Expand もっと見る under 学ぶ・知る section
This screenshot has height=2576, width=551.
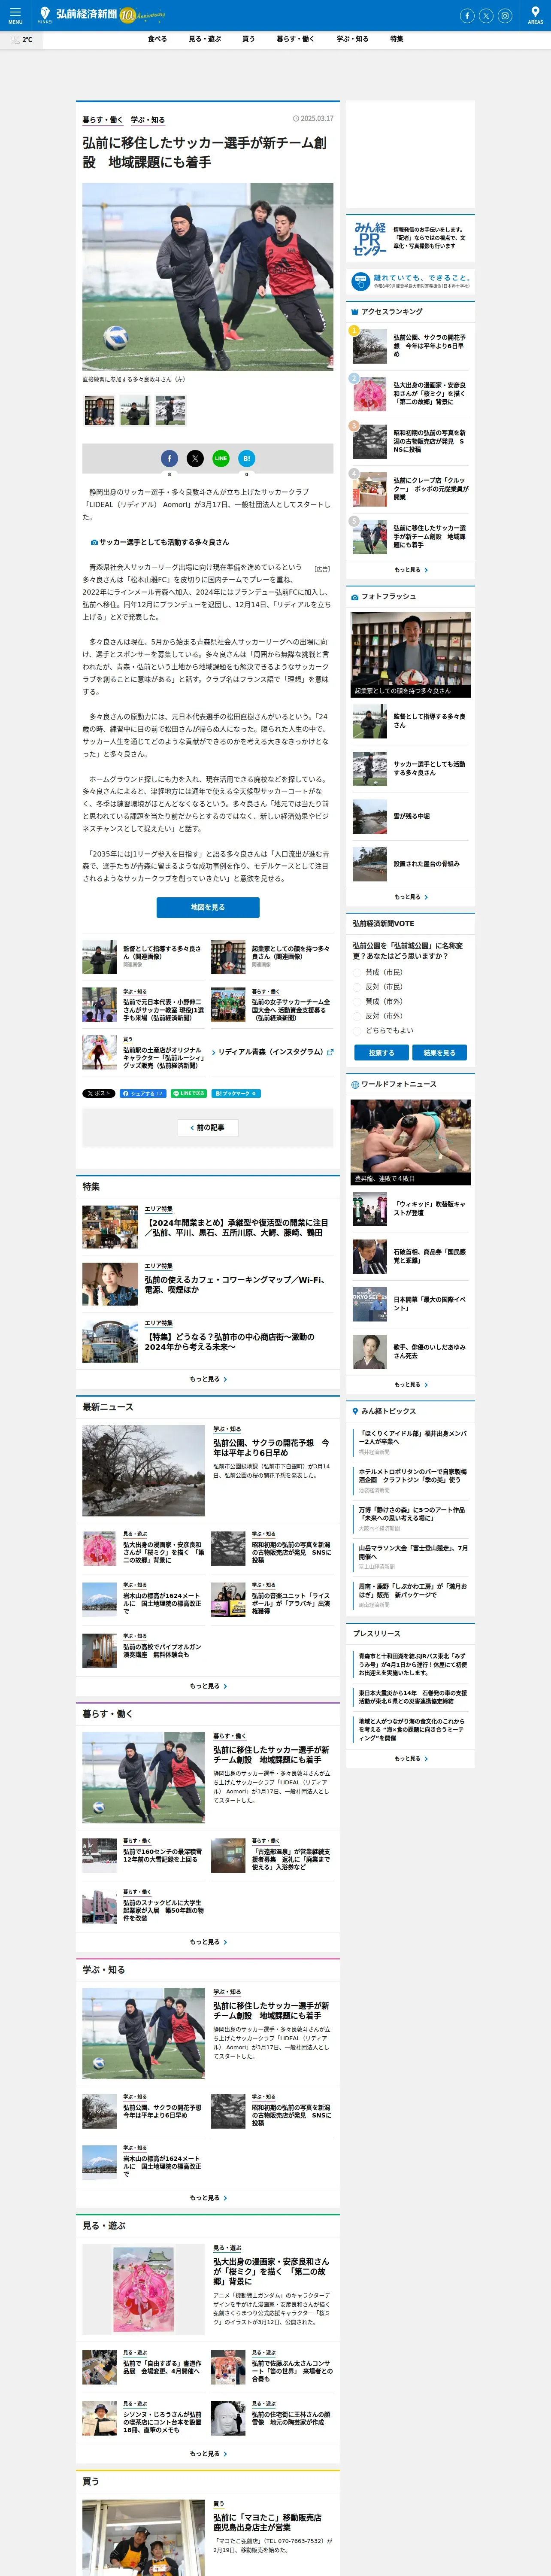[x=208, y=2198]
